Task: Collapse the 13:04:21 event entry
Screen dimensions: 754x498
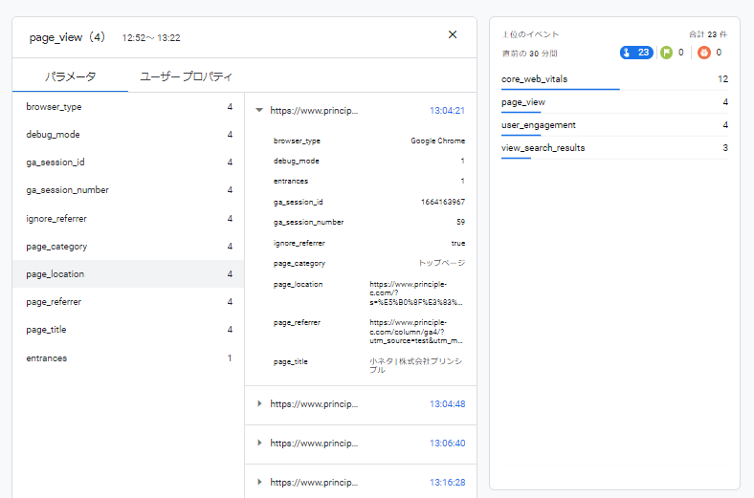Action: (259, 110)
